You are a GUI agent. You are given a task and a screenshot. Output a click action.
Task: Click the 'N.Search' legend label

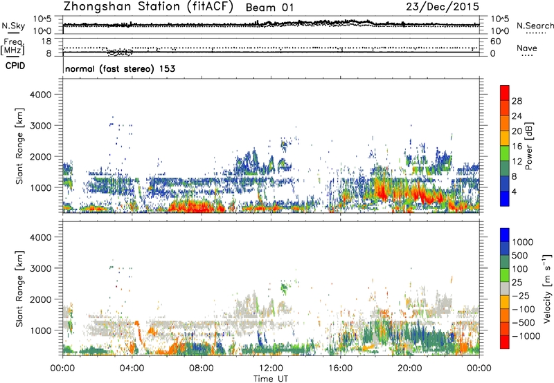pyautogui.click(x=535, y=26)
